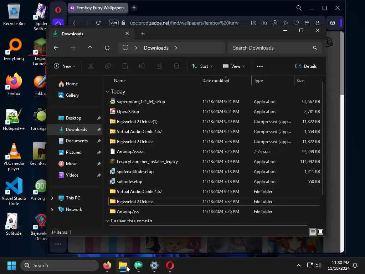
Task: Open the Windows Start menu
Action: tap(11, 265)
